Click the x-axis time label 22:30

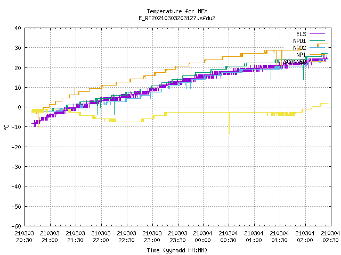click(126, 240)
